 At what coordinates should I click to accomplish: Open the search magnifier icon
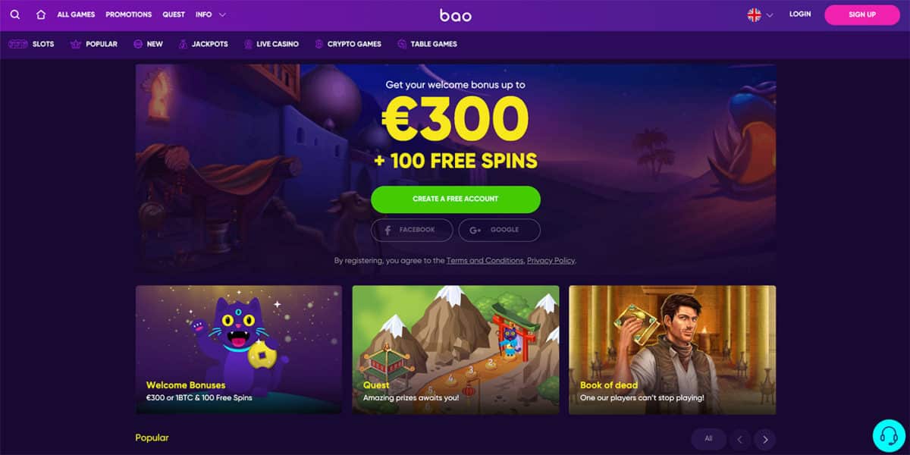15,14
